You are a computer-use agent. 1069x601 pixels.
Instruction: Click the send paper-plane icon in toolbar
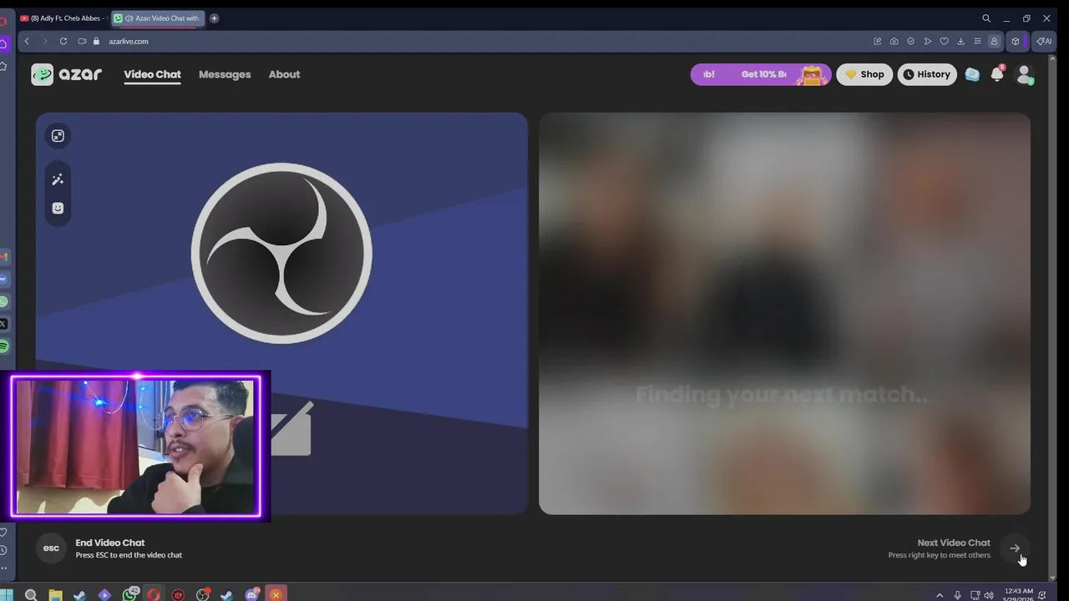927,41
